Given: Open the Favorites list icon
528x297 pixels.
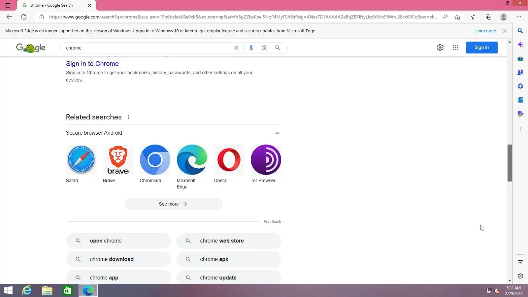Looking at the screenshot, I should (474, 17).
